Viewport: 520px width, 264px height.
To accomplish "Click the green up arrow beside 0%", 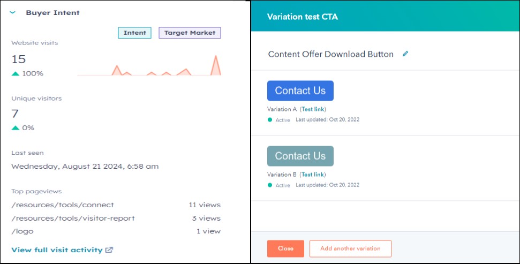I will (15, 127).
